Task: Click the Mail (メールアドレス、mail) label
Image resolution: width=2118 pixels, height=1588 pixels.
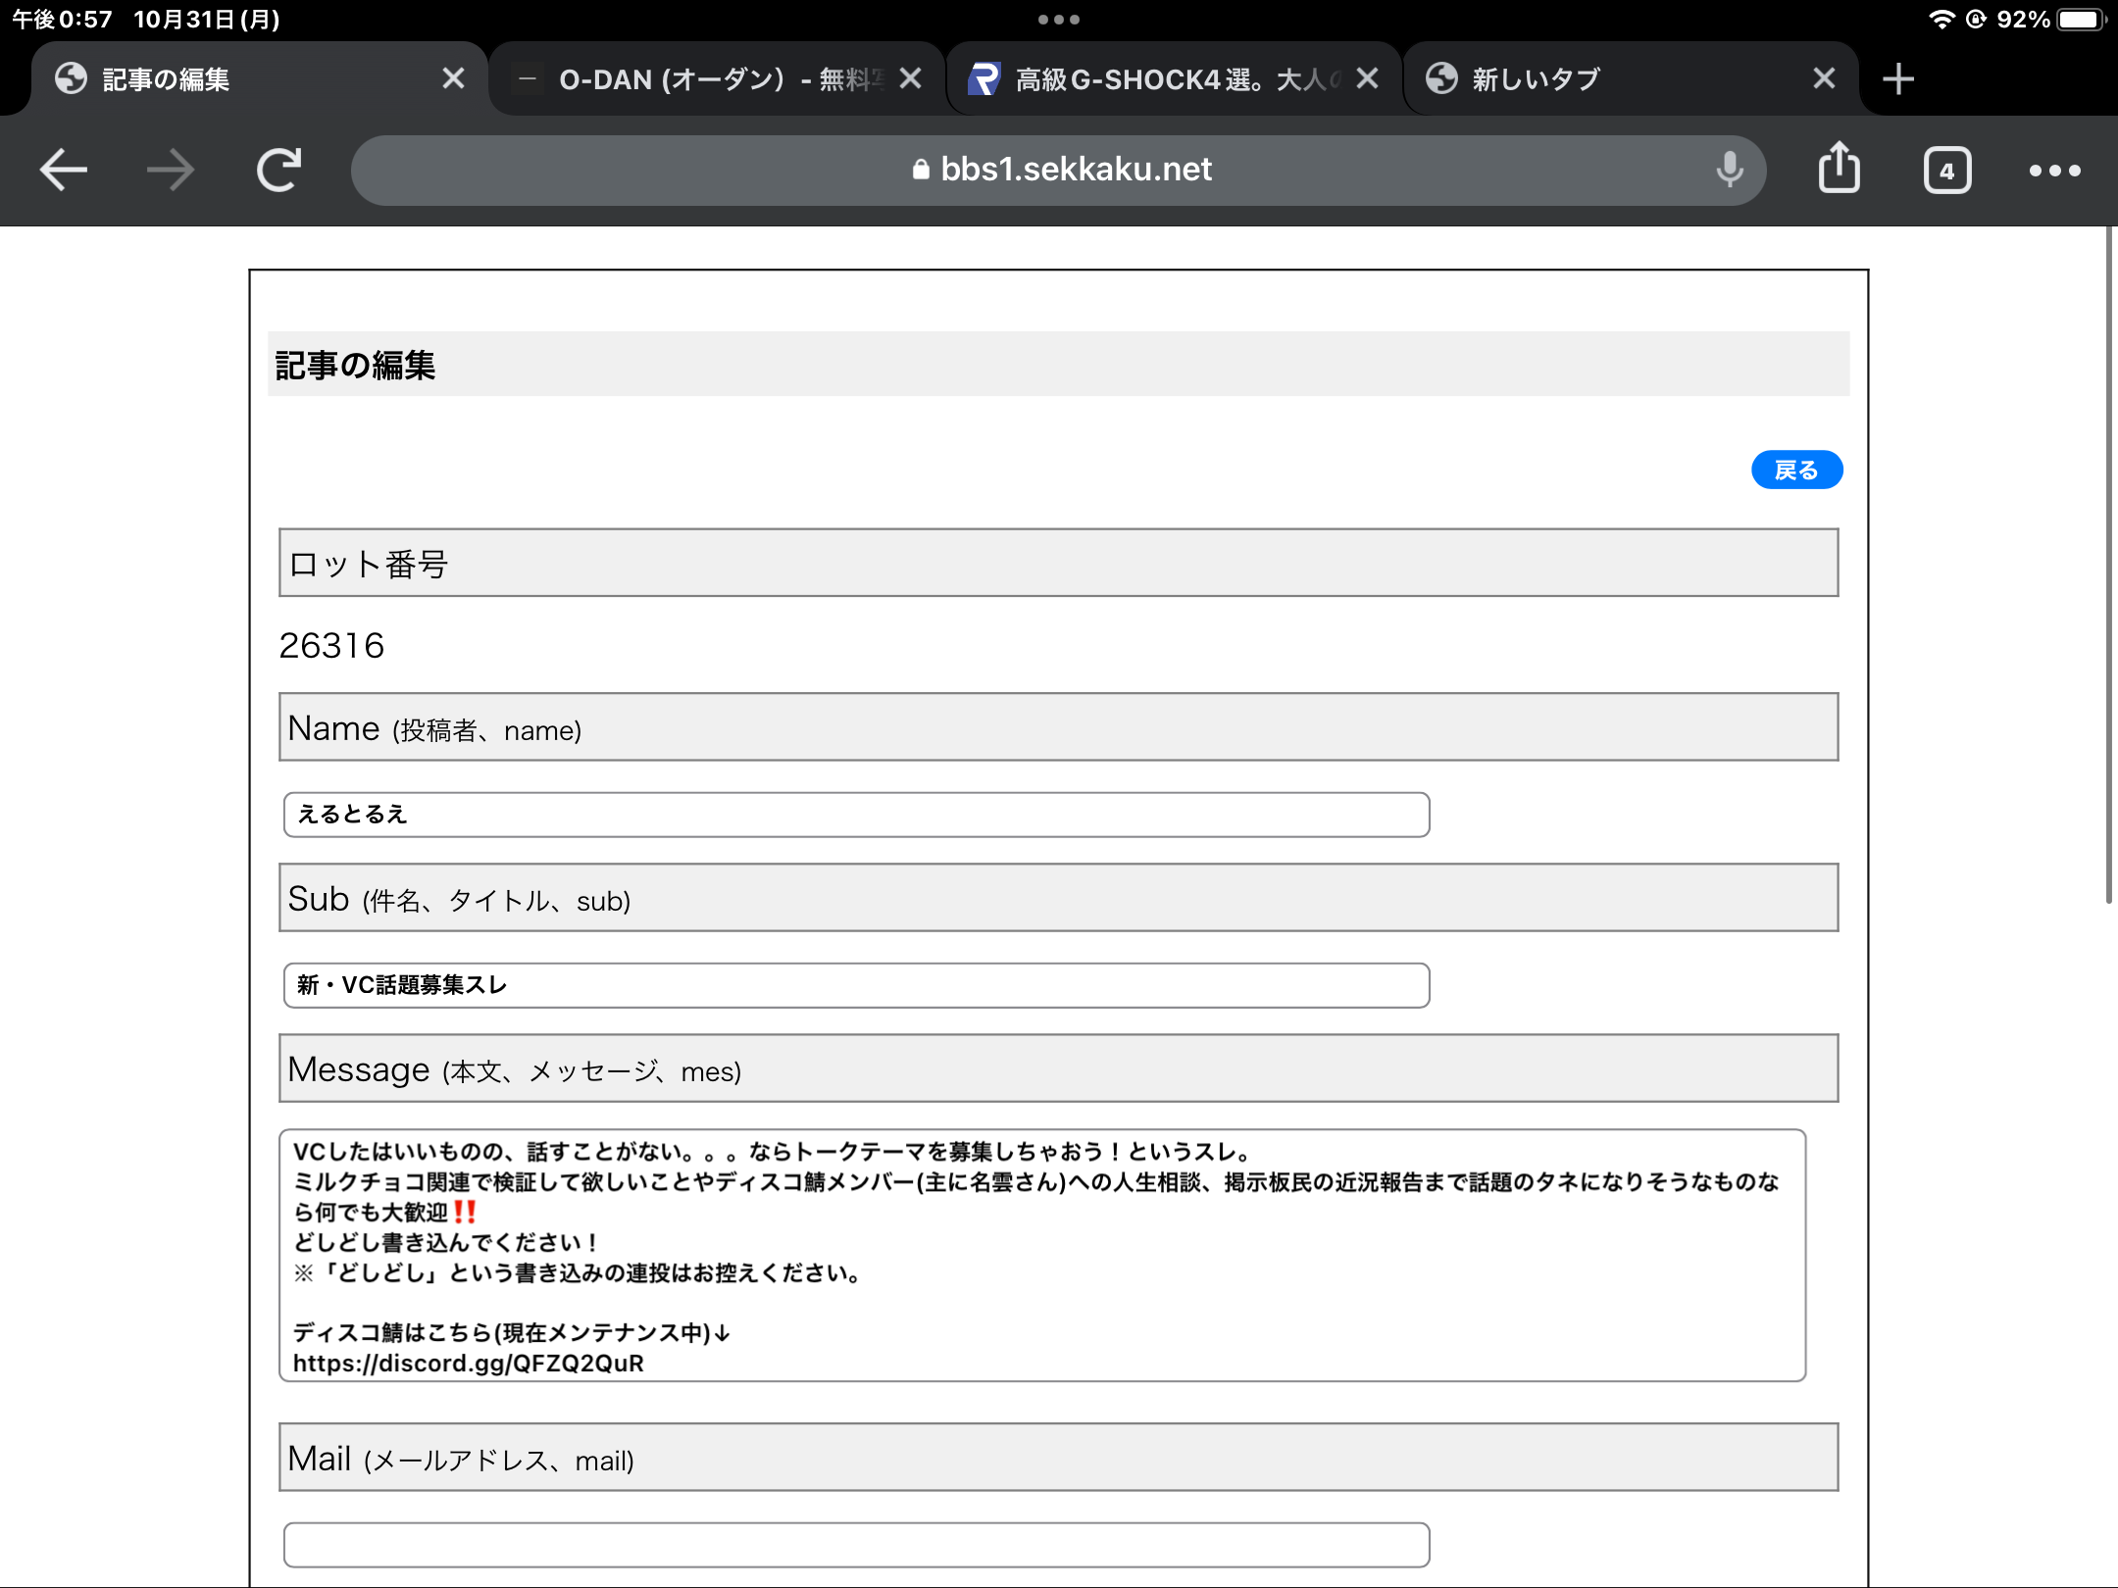Action: [x=461, y=1460]
